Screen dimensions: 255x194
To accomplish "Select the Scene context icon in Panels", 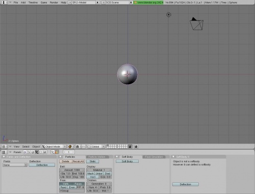I will 45,152.
